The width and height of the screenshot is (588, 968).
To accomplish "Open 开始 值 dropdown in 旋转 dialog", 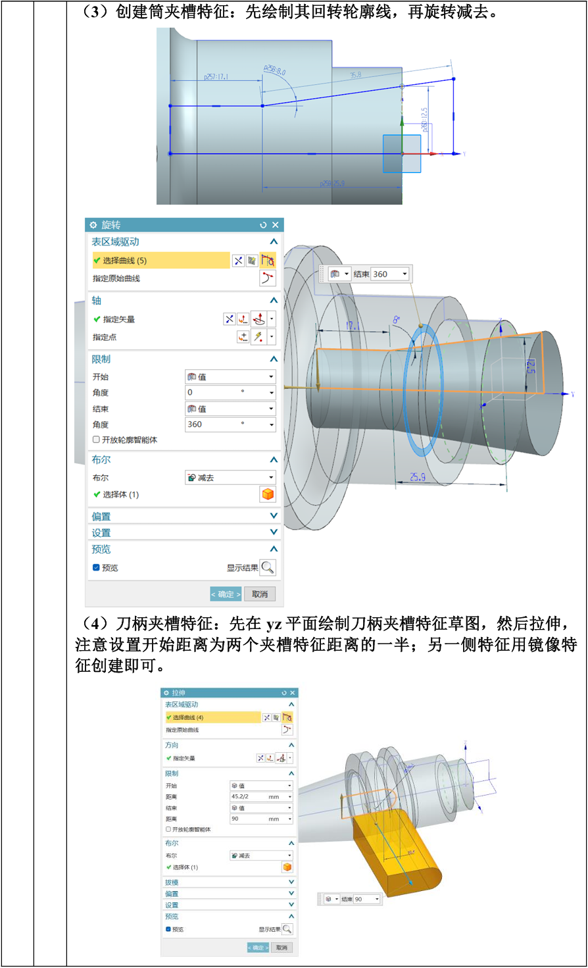I will (230, 376).
